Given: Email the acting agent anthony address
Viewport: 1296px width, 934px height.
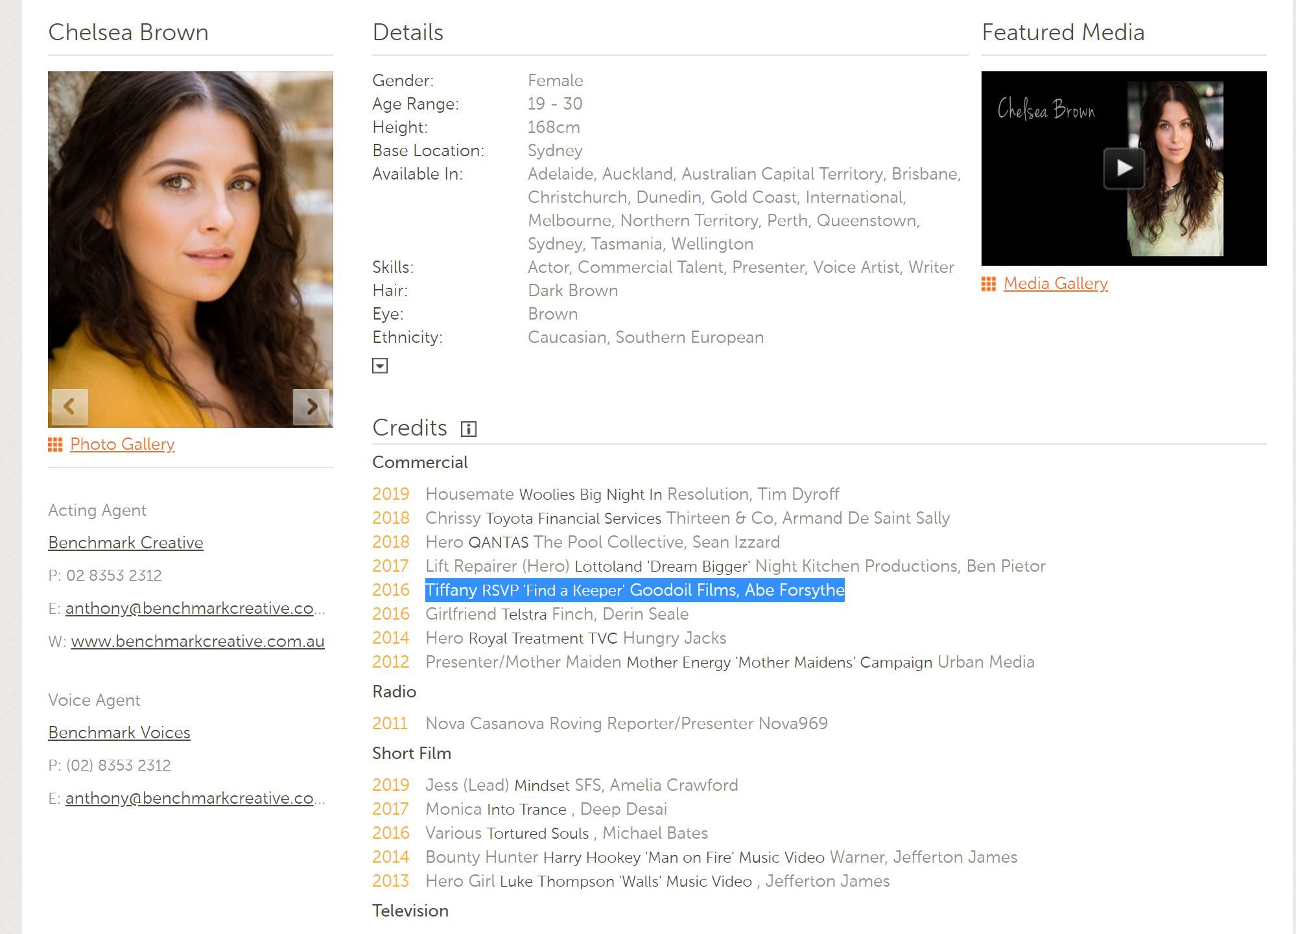Looking at the screenshot, I should (x=189, y=609).
